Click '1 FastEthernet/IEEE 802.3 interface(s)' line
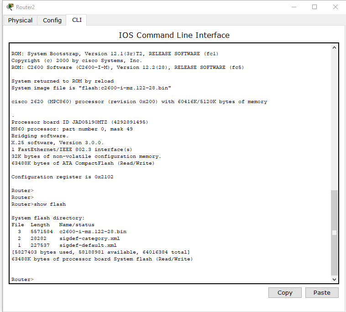The width and height of the screenshot is (346, 312). pyautogui.click(x=72, y=149)
